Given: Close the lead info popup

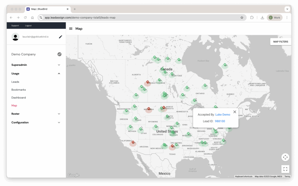Looking at the screenshot, I should point(235,112).
